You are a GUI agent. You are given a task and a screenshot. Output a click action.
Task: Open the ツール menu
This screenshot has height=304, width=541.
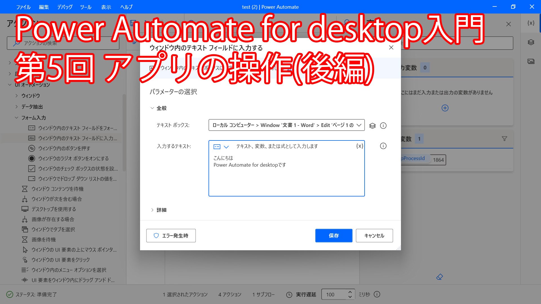[86, 7]
